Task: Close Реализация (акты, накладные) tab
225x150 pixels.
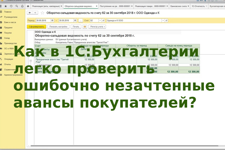Action: point(61,6)
